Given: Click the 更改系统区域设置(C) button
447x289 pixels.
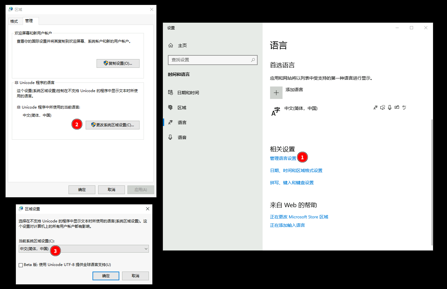Looking at the screenshot, I should click(x=112, y=125).
